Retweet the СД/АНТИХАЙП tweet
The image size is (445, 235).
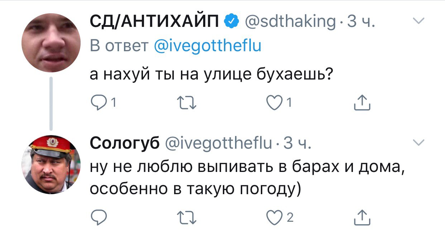tap(187, 104)
